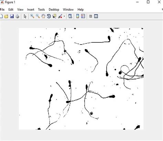Click the Link Plot icon
Viewport: 163px width, 141px height.
70,16
